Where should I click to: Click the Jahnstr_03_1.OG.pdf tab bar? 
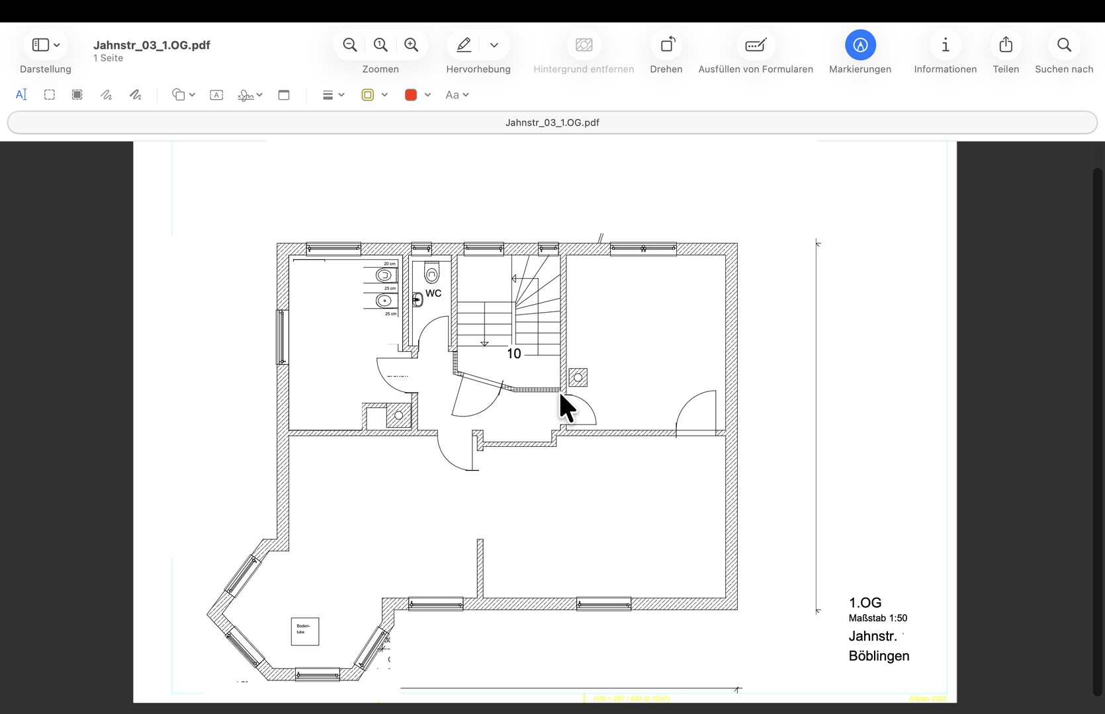[552, 122]
